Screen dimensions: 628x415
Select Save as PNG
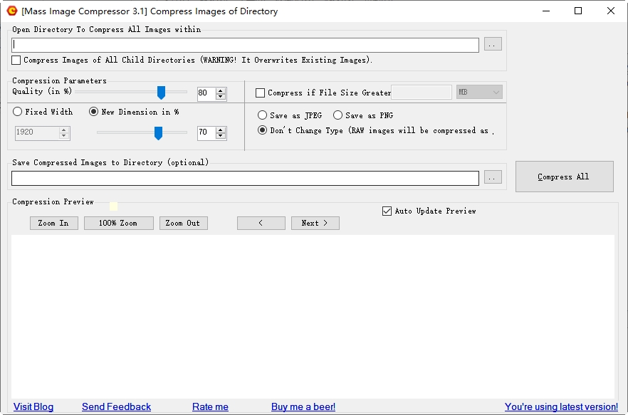tap(337, 115)
